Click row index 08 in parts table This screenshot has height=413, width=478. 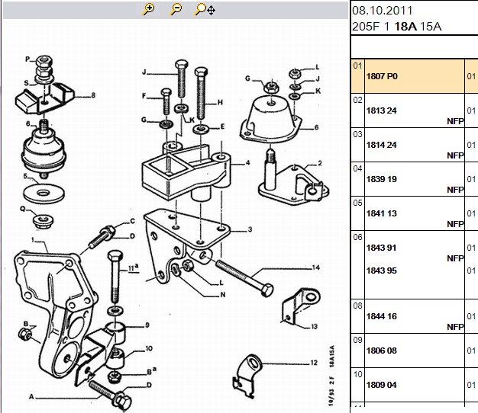click(357, 306)
